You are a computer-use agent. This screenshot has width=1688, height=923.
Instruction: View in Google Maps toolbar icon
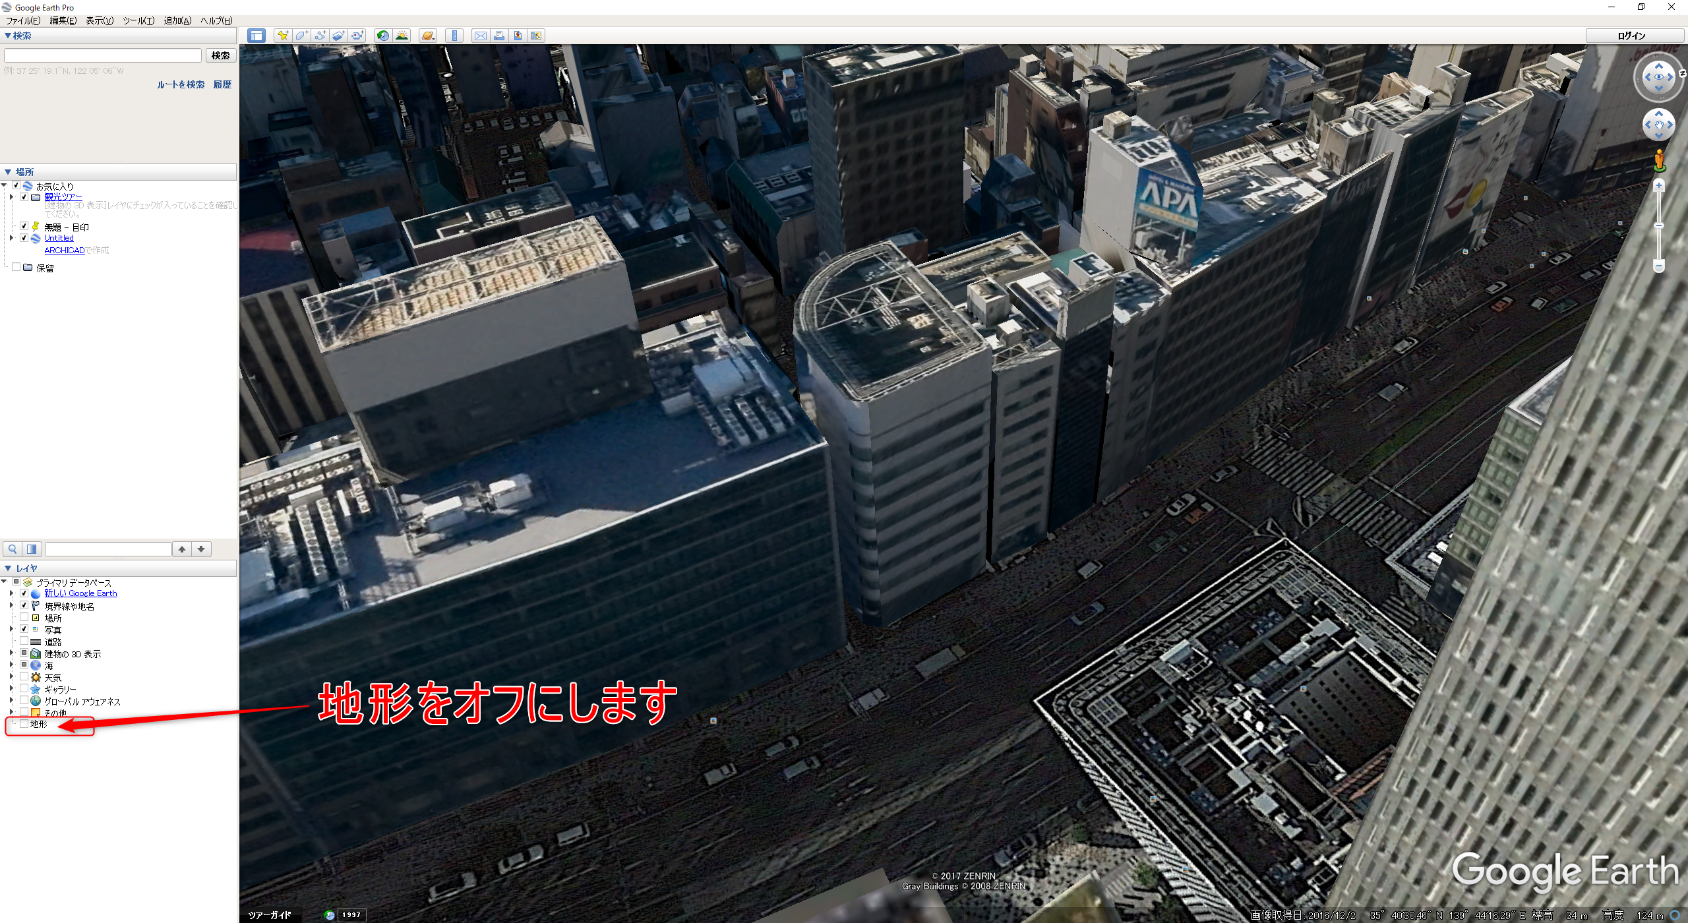tap(536, 36)
